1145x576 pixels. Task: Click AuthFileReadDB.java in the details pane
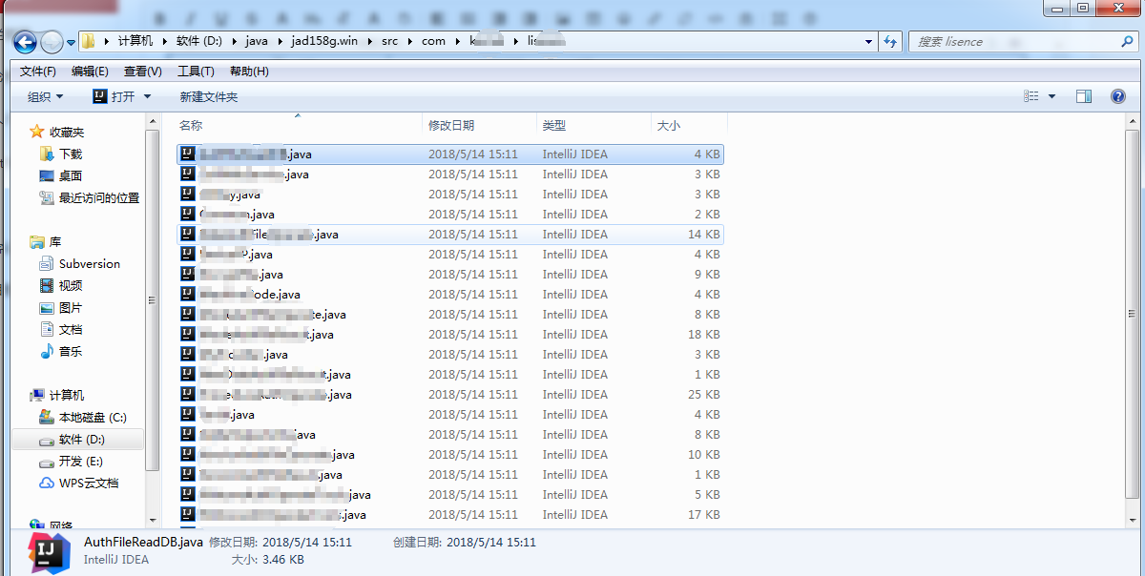(x=143, y=542)
